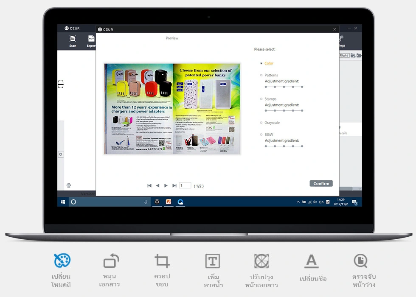
Task: Click the network icon in system tray
Action: tap(309, 202)
